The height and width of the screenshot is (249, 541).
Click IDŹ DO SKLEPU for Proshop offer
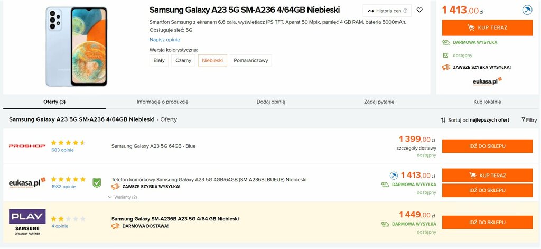pyautogui.click(x=487, y=146)
